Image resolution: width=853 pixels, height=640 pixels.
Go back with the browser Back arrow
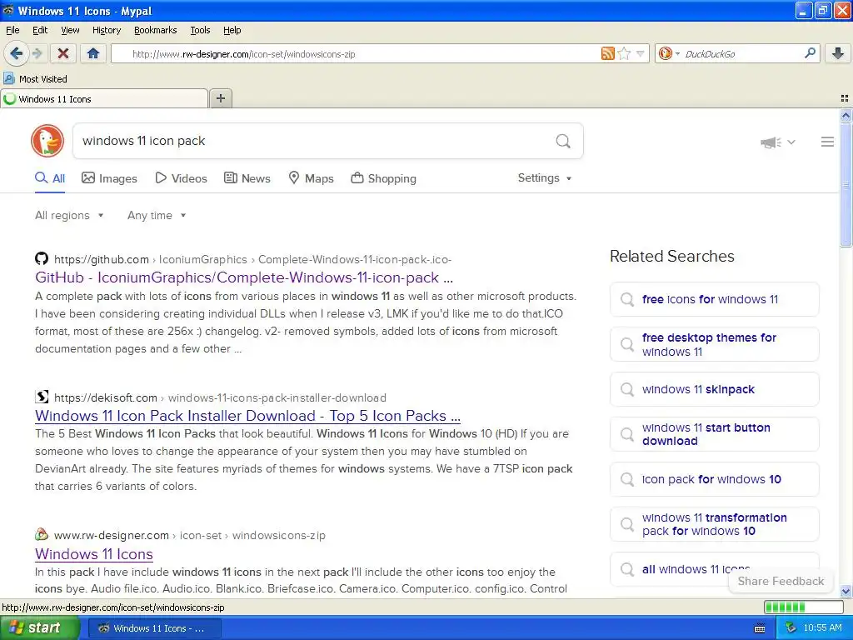coord(16,53)
